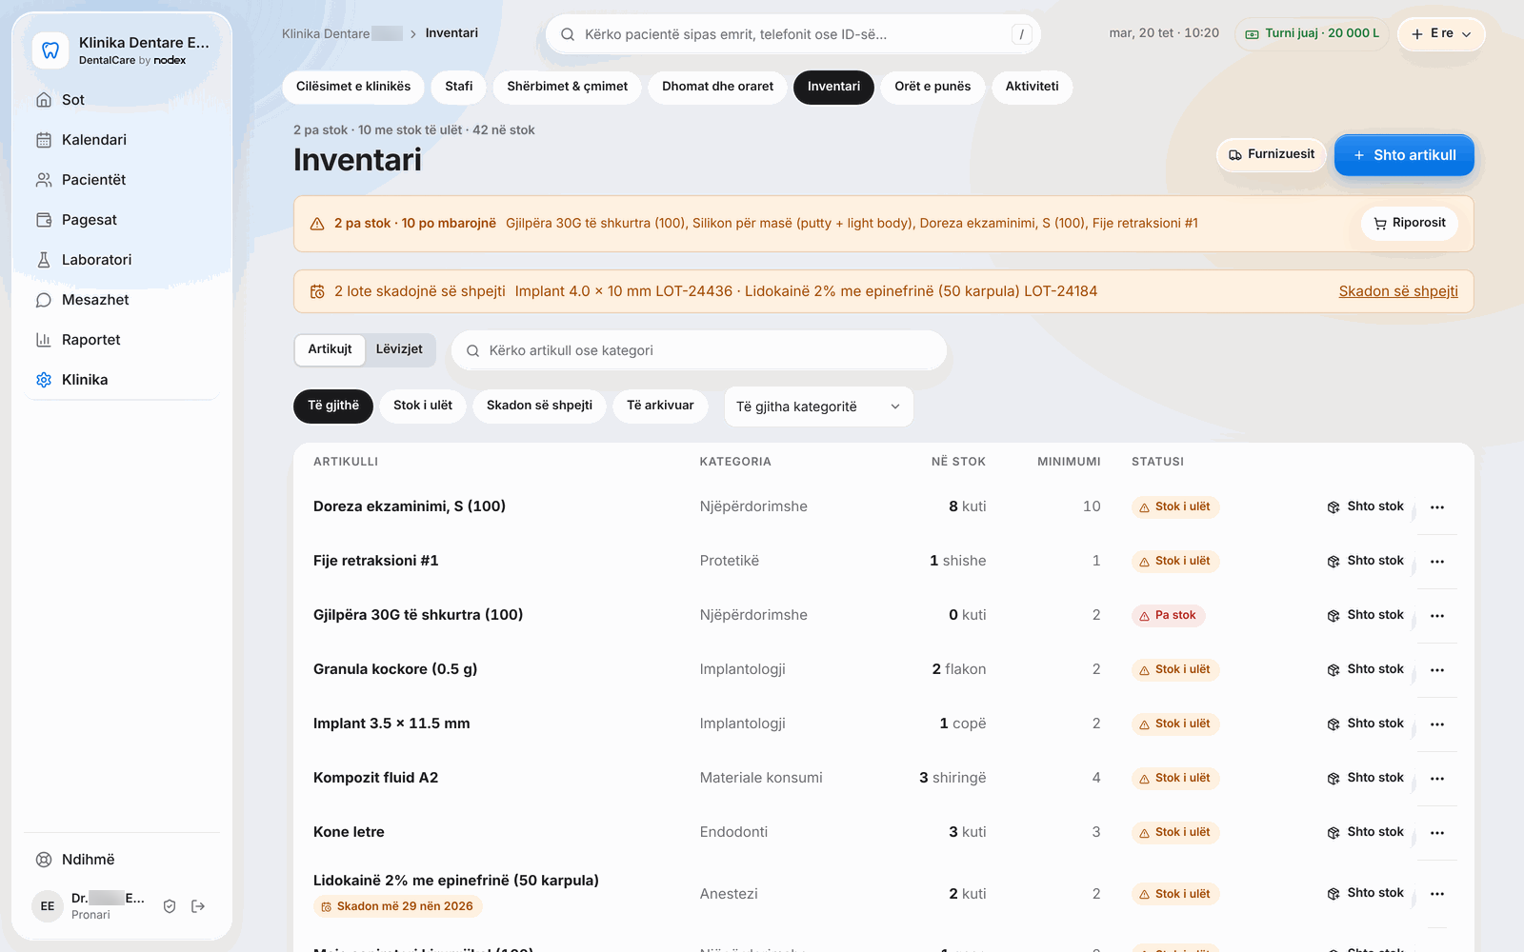This screenshot has height=952, width=1524.
Task: Open Turni juaj 20 000 L shift
Action: click(x=1312, y=33)
